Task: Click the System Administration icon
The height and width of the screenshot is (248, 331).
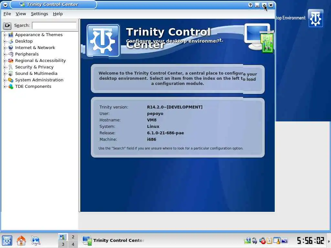Action: tap(11, 80)
